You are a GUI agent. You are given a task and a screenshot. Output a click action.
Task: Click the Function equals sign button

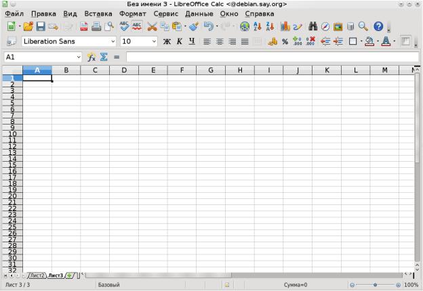click(117, 57)
